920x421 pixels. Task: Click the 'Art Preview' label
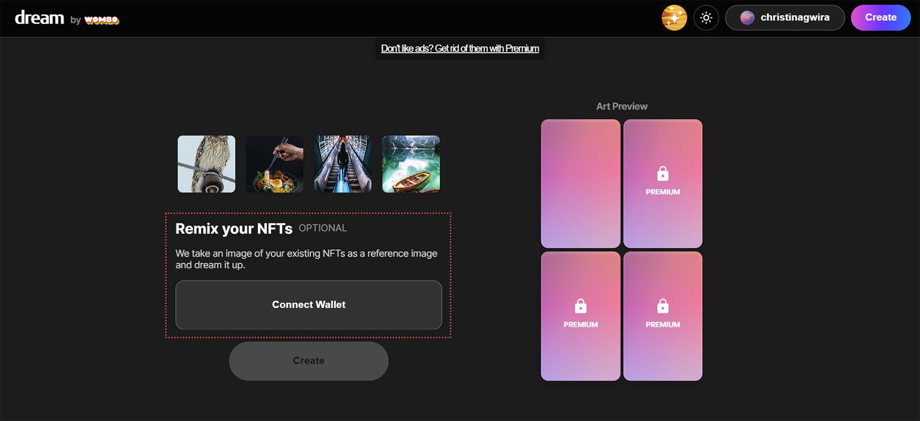coord(622,106)
